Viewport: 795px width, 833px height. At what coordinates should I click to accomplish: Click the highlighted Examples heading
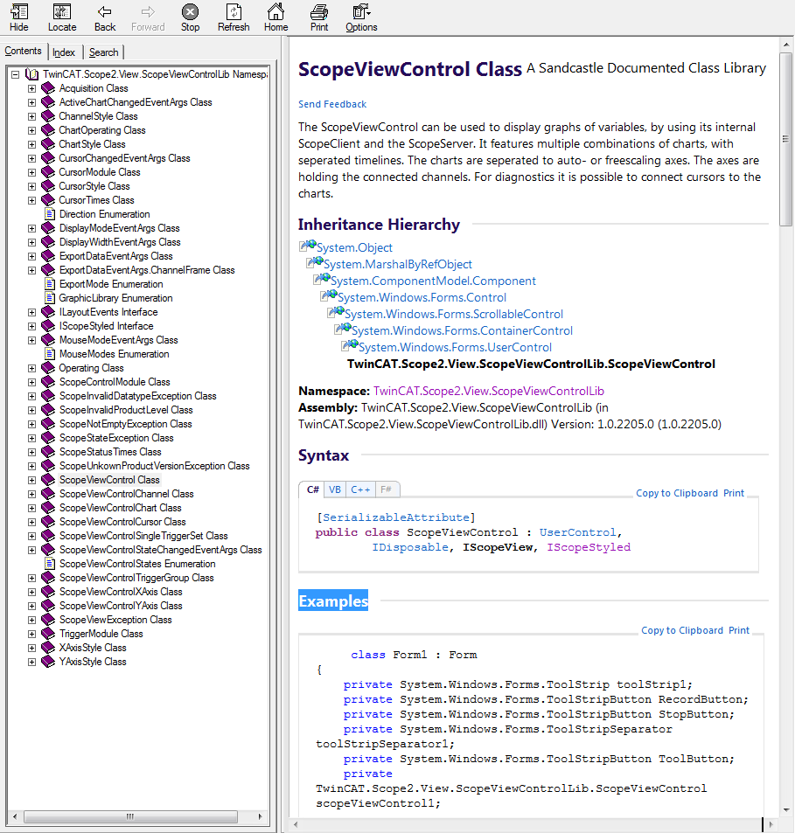[333, 600]
